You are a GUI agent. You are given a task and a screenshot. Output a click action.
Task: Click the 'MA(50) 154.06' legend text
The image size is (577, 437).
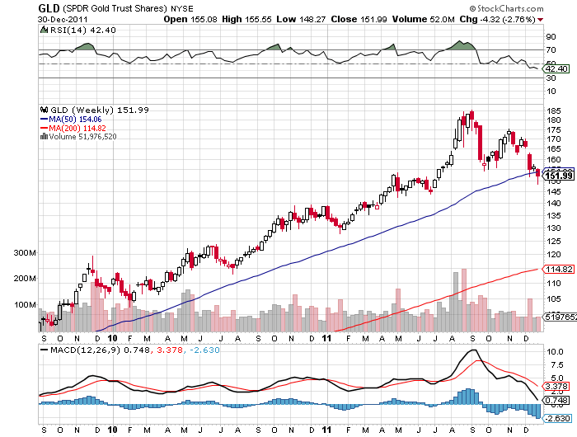(75, 120)
